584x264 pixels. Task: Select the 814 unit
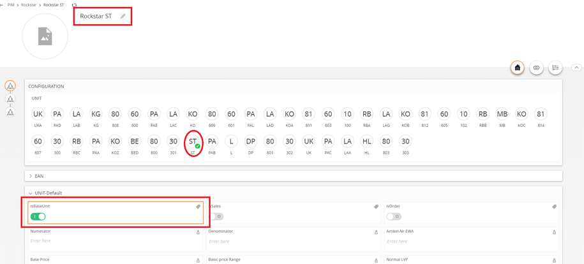pos(541,114)
